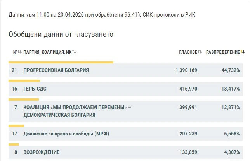250x161 pixels.
Task: Click the yellow bar above the Движение row
Action: (x=16, y=126)
